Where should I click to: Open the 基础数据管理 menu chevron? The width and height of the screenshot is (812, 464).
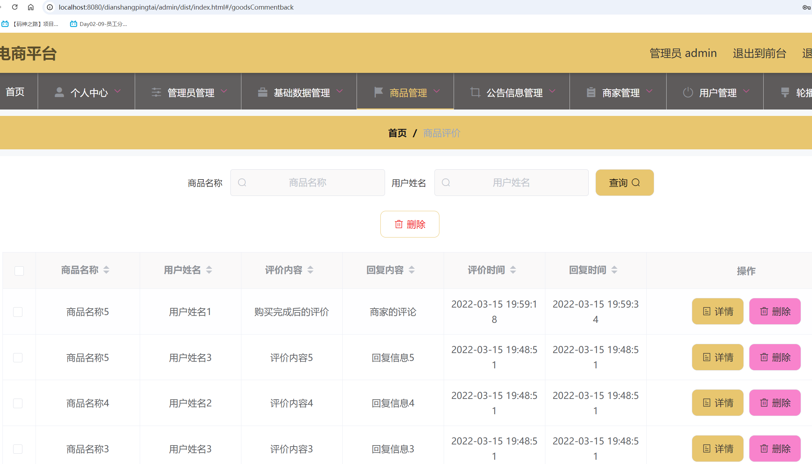[x=340, y=91]
